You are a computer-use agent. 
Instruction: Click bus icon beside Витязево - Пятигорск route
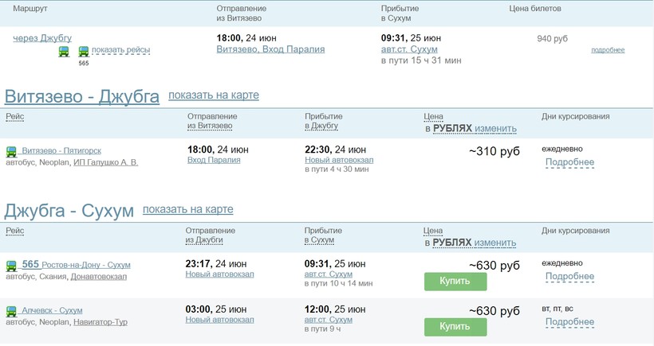11,151
